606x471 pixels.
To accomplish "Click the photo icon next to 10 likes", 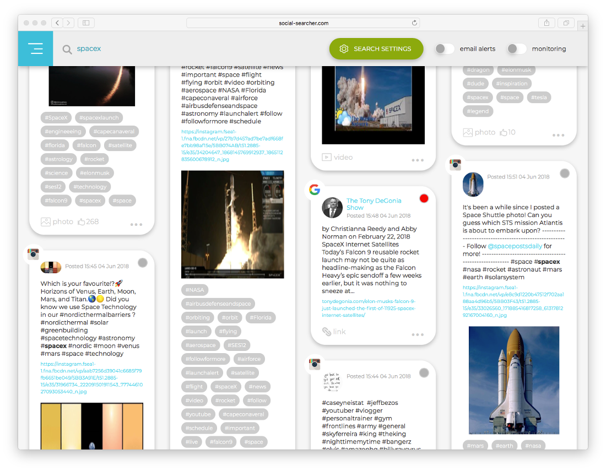I will point(468,133).
